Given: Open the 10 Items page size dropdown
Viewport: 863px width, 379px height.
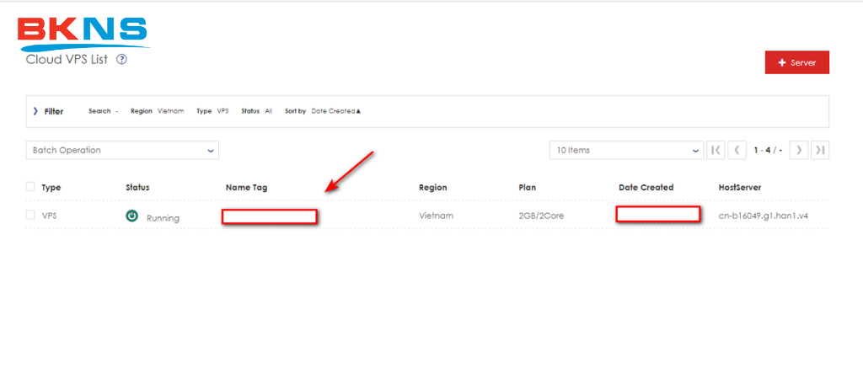Looking at the screenshot, I should (626, 150).
